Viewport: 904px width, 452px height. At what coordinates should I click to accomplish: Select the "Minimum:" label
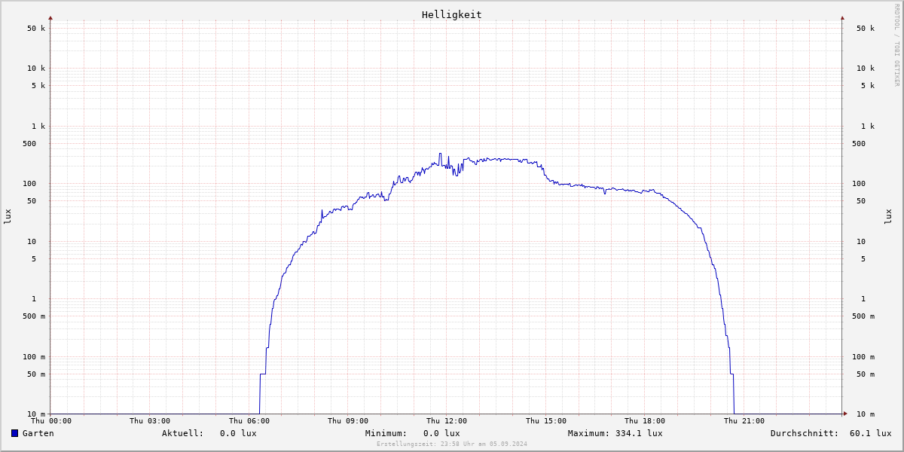tap(386, 433)
